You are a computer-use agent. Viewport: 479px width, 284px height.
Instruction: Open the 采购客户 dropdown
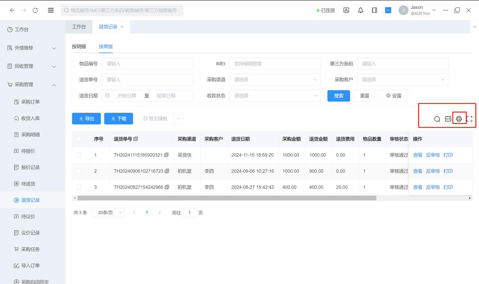[x=403, y=80]
